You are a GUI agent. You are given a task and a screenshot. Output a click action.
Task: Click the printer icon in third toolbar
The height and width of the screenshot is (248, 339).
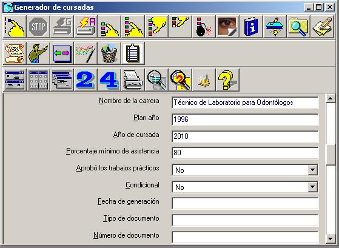pos(133,80)
